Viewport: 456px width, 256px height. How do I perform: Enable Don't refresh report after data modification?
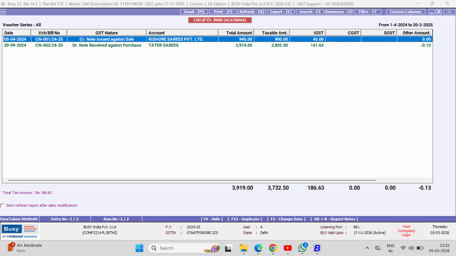(x=3, y=205)
